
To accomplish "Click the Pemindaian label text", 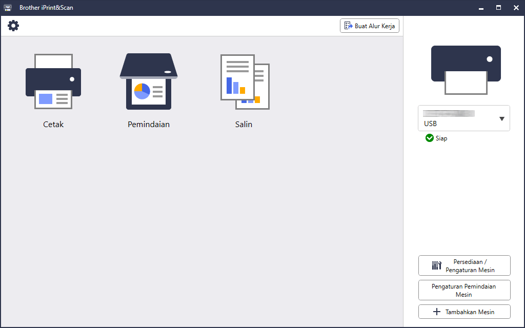I will coord(149,124).
